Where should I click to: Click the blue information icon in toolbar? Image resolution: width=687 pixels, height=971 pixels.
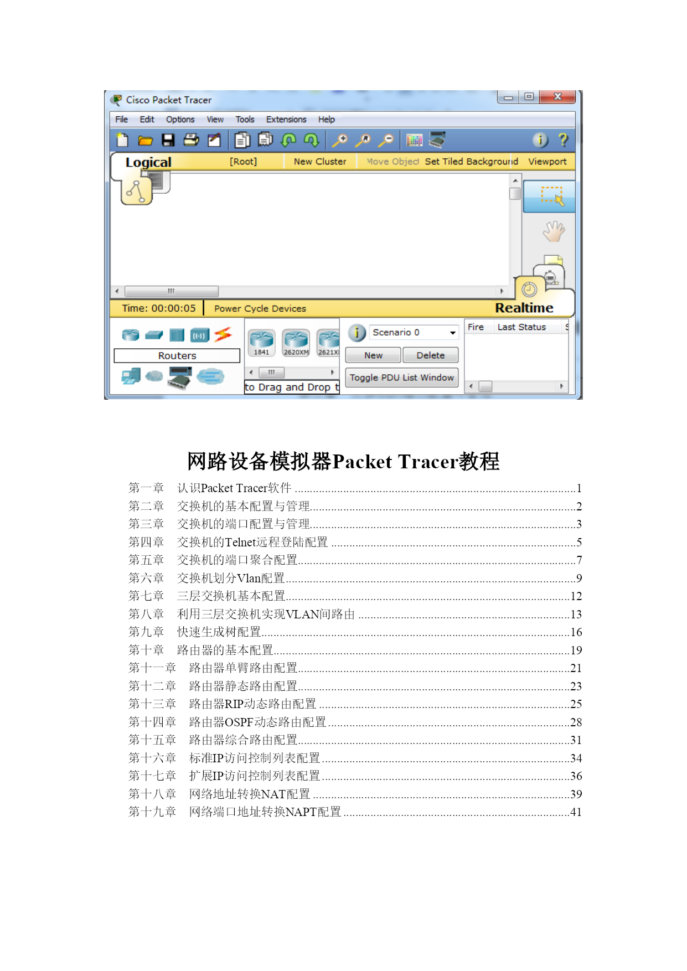click(x=540, y=140)
